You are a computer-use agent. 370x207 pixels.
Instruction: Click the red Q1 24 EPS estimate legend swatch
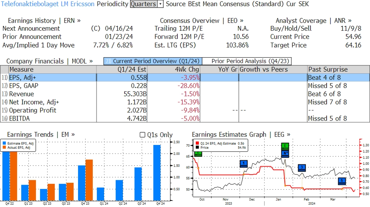pyautogui.click(x=197, y=143)
